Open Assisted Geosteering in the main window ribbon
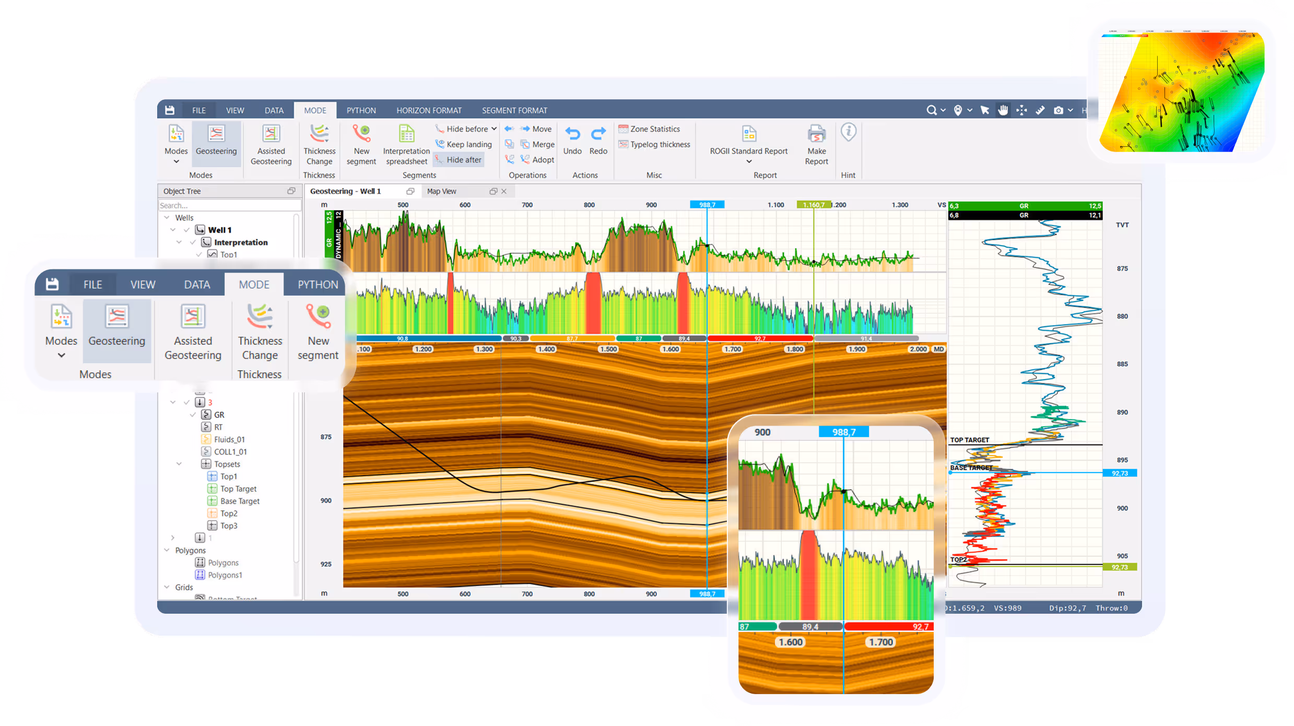Screen dimensions: 1294x726 tap(271, 145)
